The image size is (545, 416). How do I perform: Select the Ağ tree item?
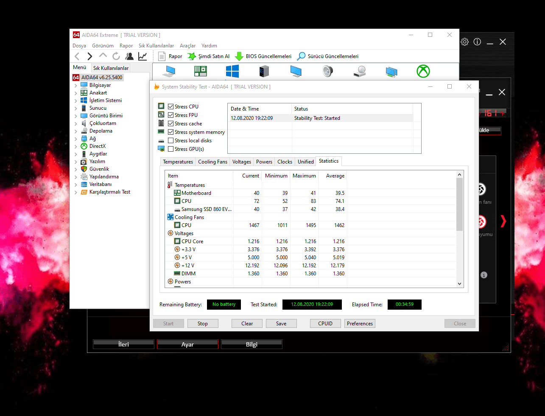click(x=92, y=139)
